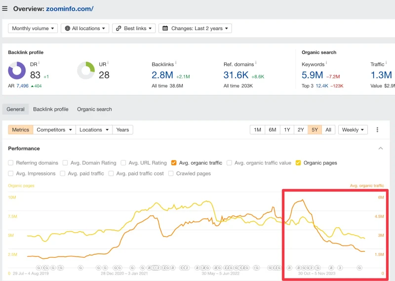Enable the Avg. paid traffic checkbox
Viewport: 395px width, 281px height.
[x=63, y=173]
